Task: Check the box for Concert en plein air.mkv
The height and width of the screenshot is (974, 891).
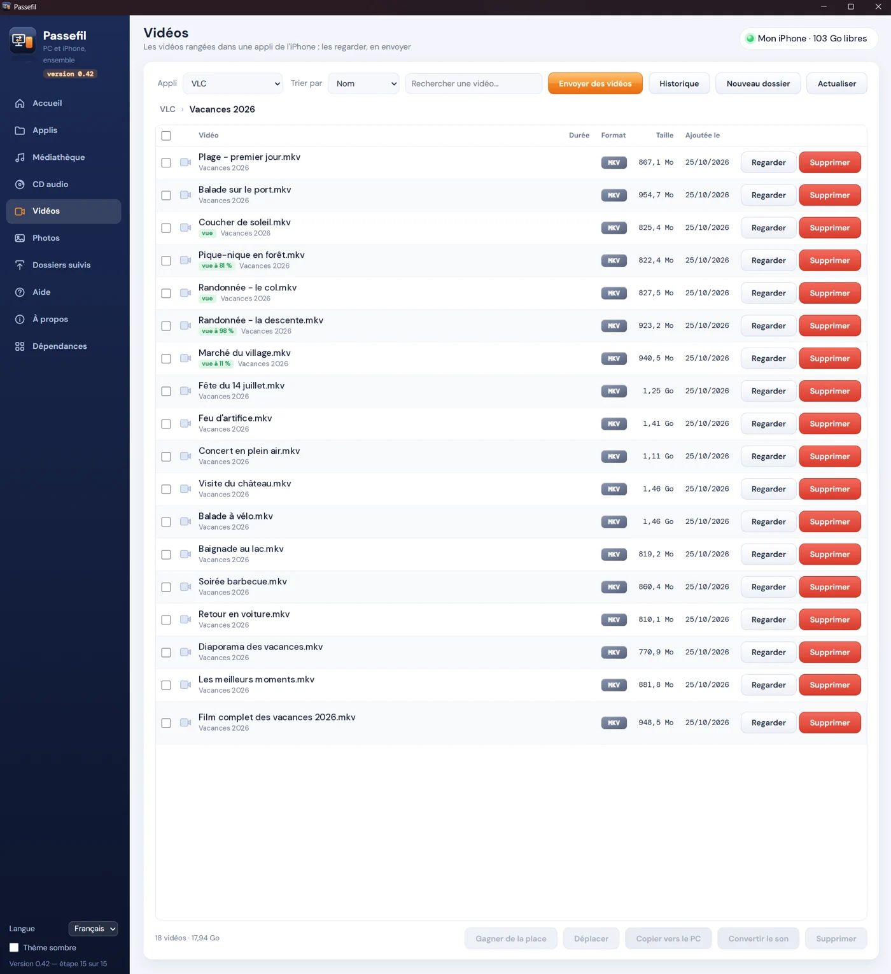Action: pyautogui.click(x=166, y=456)
